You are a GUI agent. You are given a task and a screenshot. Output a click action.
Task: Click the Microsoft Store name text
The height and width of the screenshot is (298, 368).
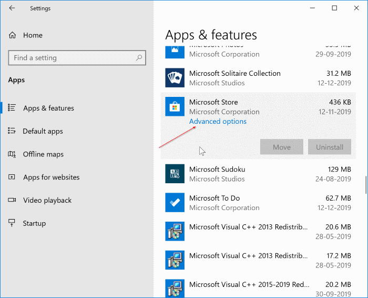coord(213,102)
